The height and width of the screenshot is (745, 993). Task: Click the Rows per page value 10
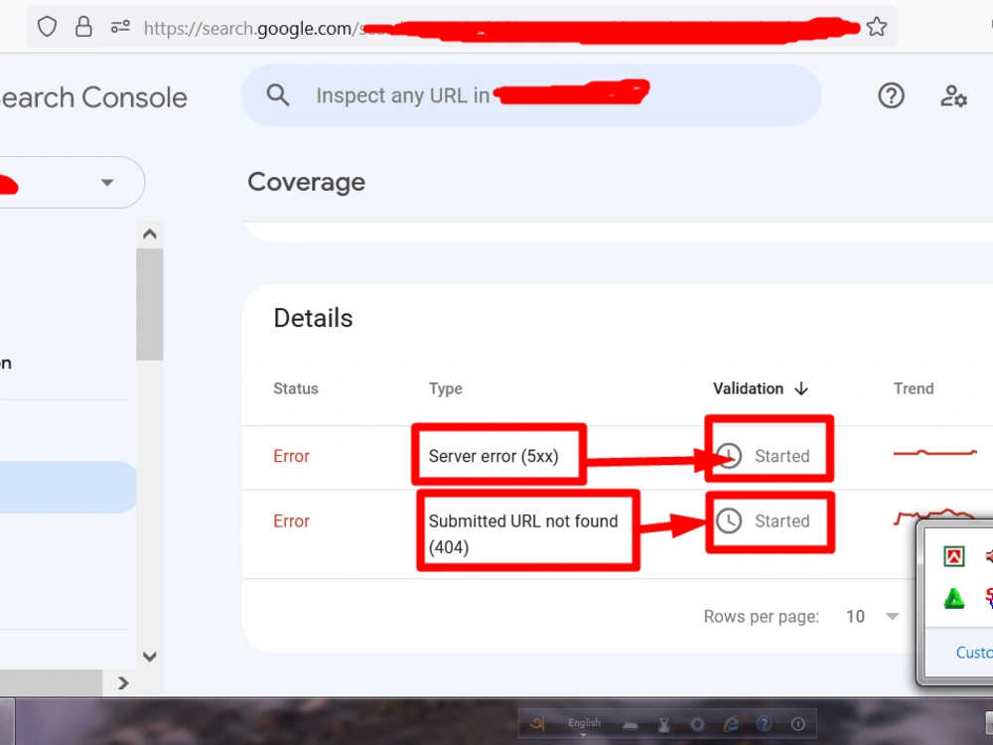pos(855,617)
